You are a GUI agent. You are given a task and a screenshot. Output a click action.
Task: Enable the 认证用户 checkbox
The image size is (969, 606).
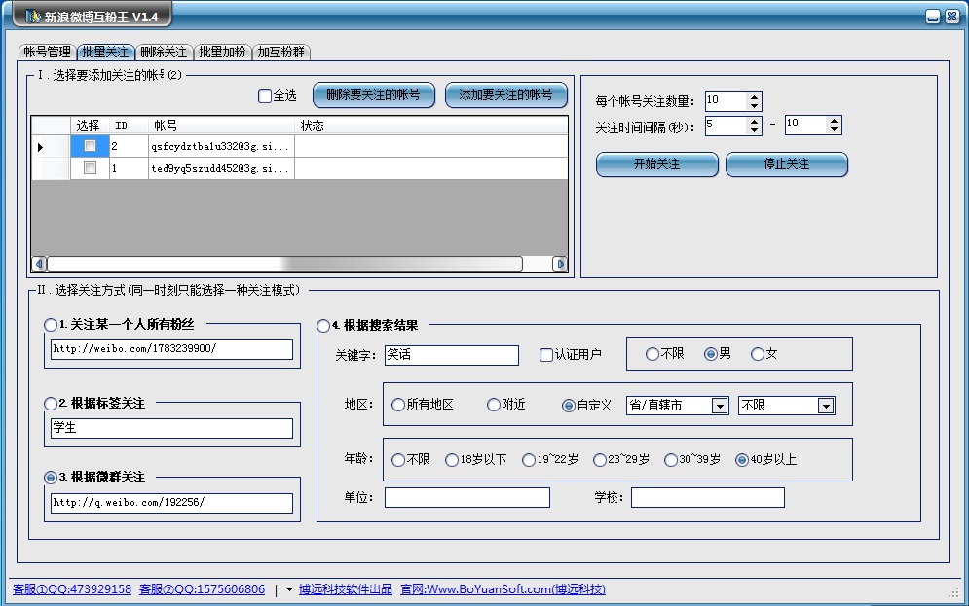click(545, 355)
